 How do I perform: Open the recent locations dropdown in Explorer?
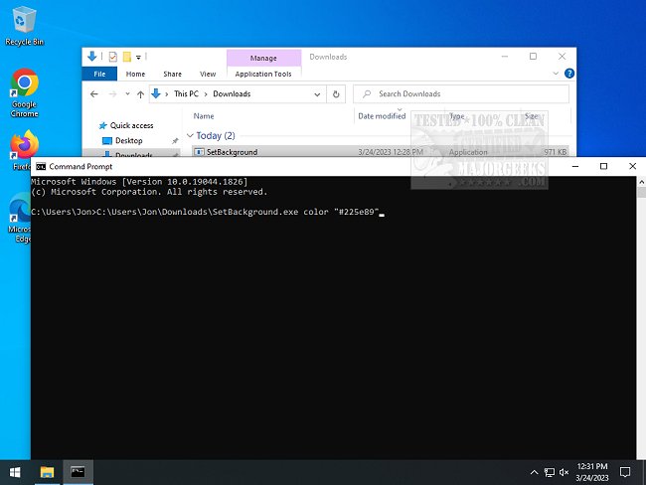(128, 94)
